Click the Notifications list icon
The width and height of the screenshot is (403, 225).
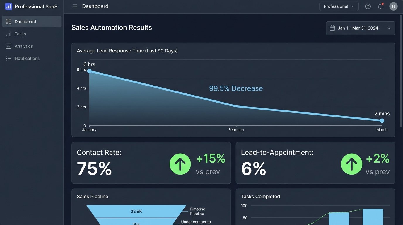[x=8, y=58]
